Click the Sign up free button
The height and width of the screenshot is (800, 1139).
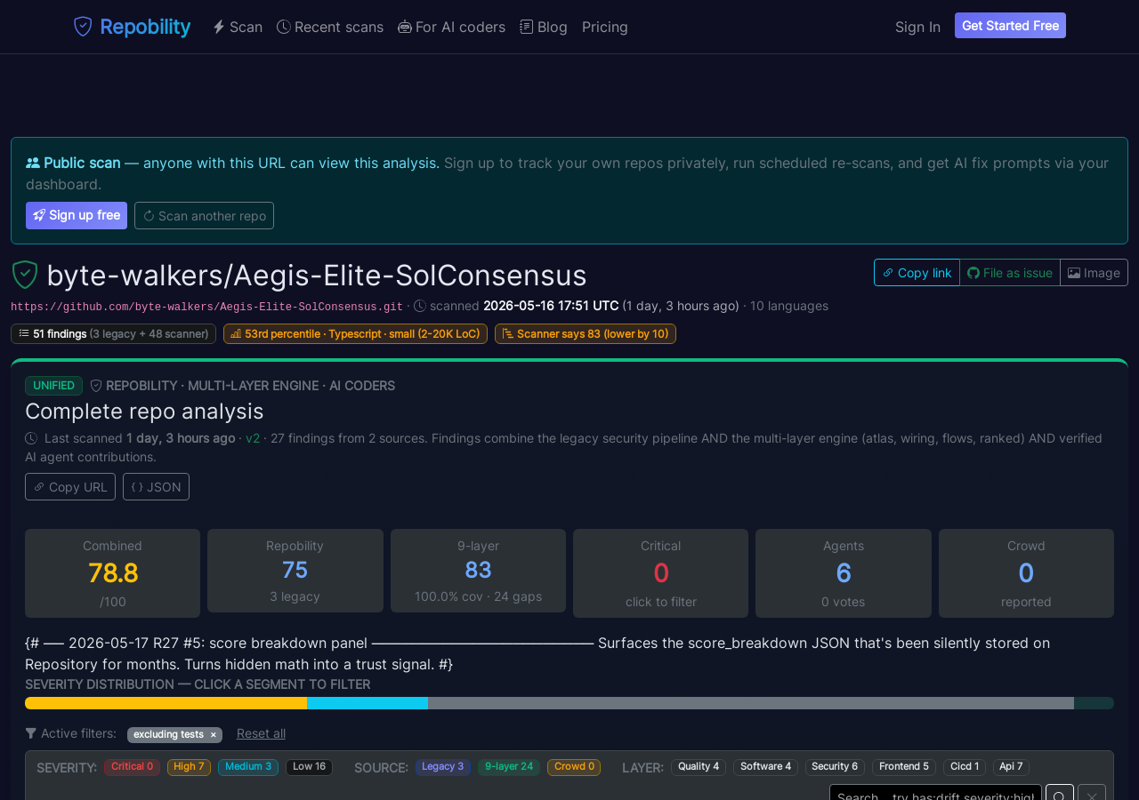click(x=77, y=215)
